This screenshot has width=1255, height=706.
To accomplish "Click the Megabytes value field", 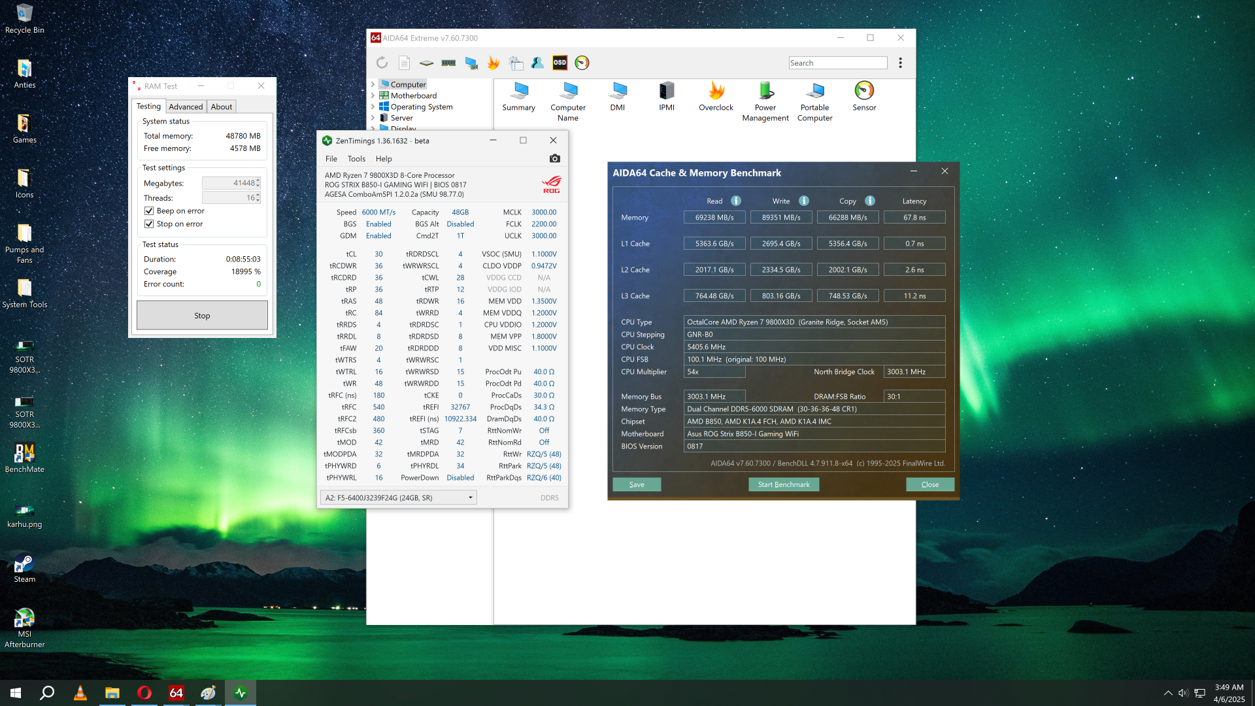I will pyautogui.click(x=231, y=183).
